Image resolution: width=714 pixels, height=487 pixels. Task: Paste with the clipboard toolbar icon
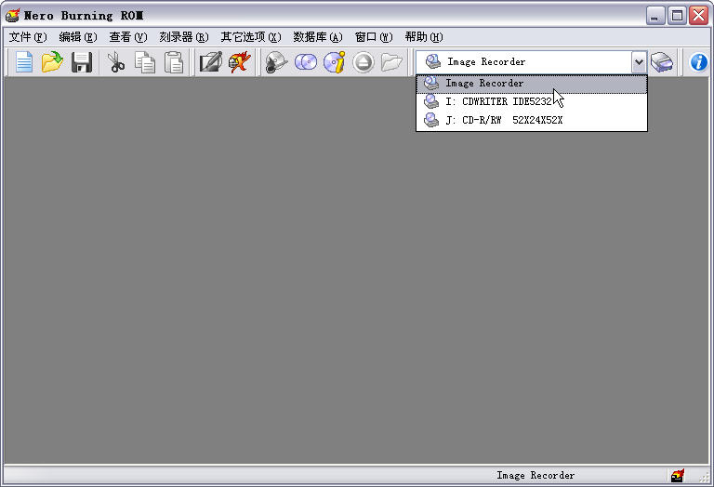click(174, 62)
